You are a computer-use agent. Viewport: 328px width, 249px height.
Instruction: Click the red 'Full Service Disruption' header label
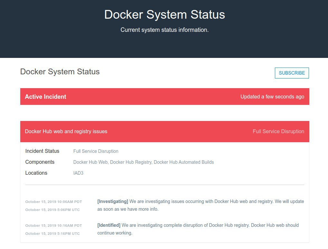(278, 131)
